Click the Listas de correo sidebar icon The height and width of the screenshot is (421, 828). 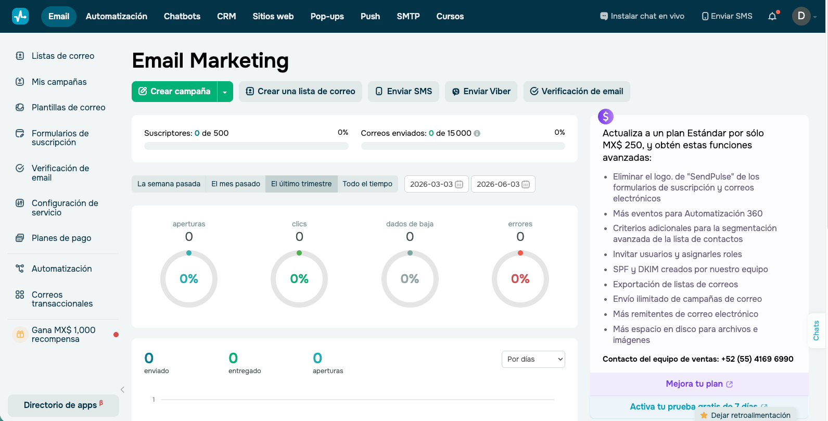point(20,56)
